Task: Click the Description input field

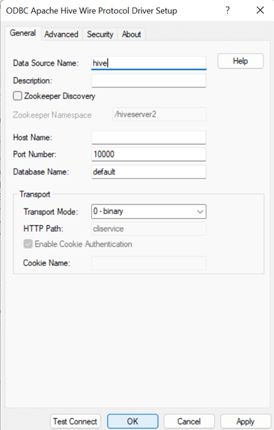Action: point(149,81)
